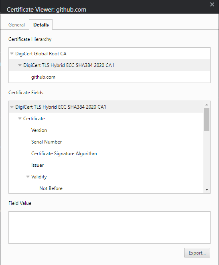219x265 pixels.
Task: Switch to the General tab
Action: point(16,25)
